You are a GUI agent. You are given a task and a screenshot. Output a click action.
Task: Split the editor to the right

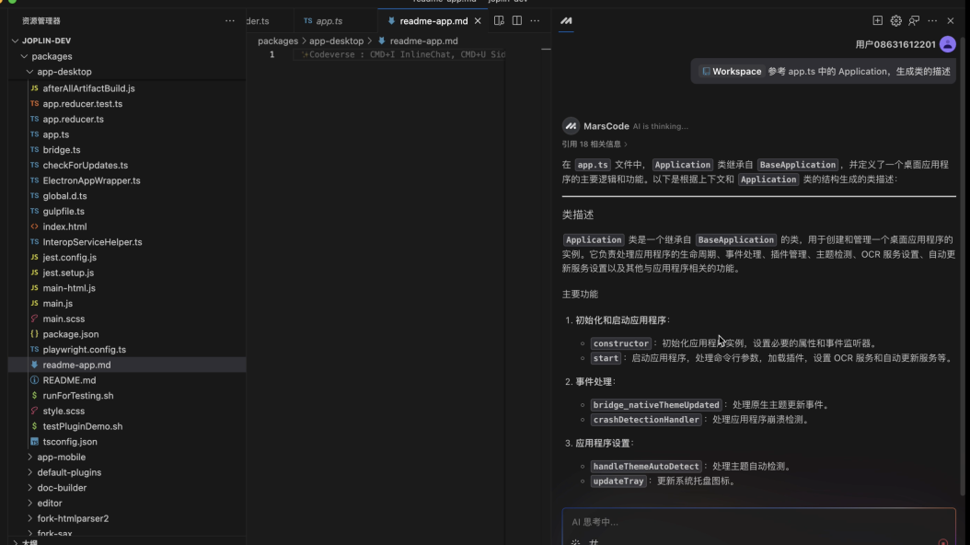(517, 20)
